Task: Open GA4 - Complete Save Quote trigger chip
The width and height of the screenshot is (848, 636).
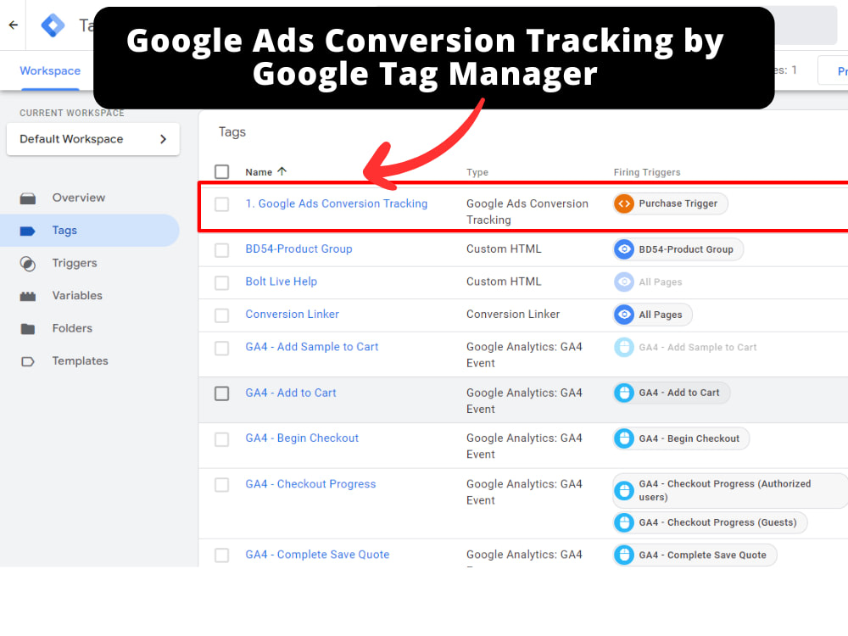Action: (695, 555)
